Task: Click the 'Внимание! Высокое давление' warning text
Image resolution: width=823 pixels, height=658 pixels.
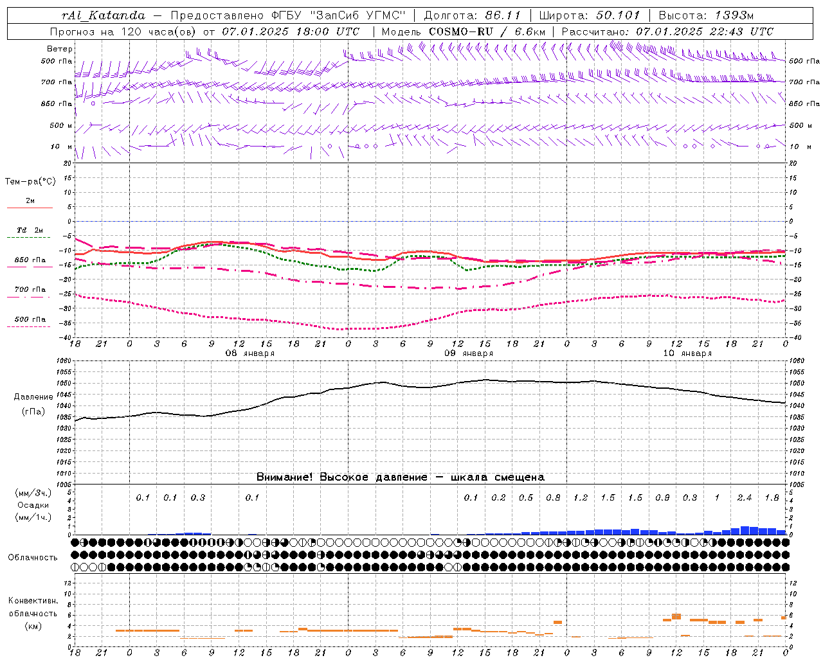Action: (x=342, y=477)
